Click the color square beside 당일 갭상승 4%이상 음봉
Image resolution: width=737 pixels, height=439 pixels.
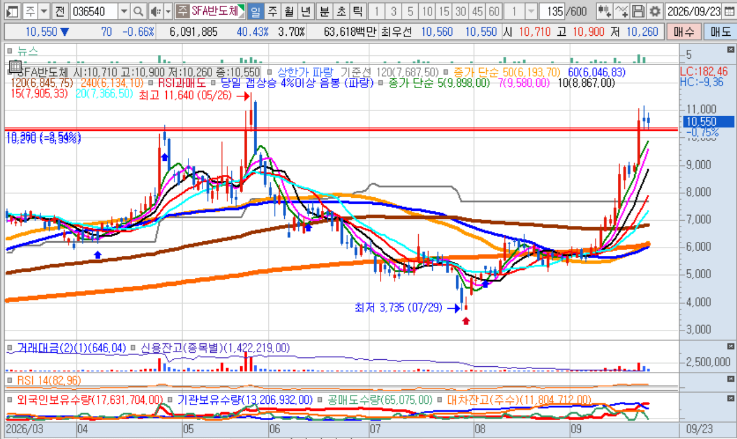[214, 83]
